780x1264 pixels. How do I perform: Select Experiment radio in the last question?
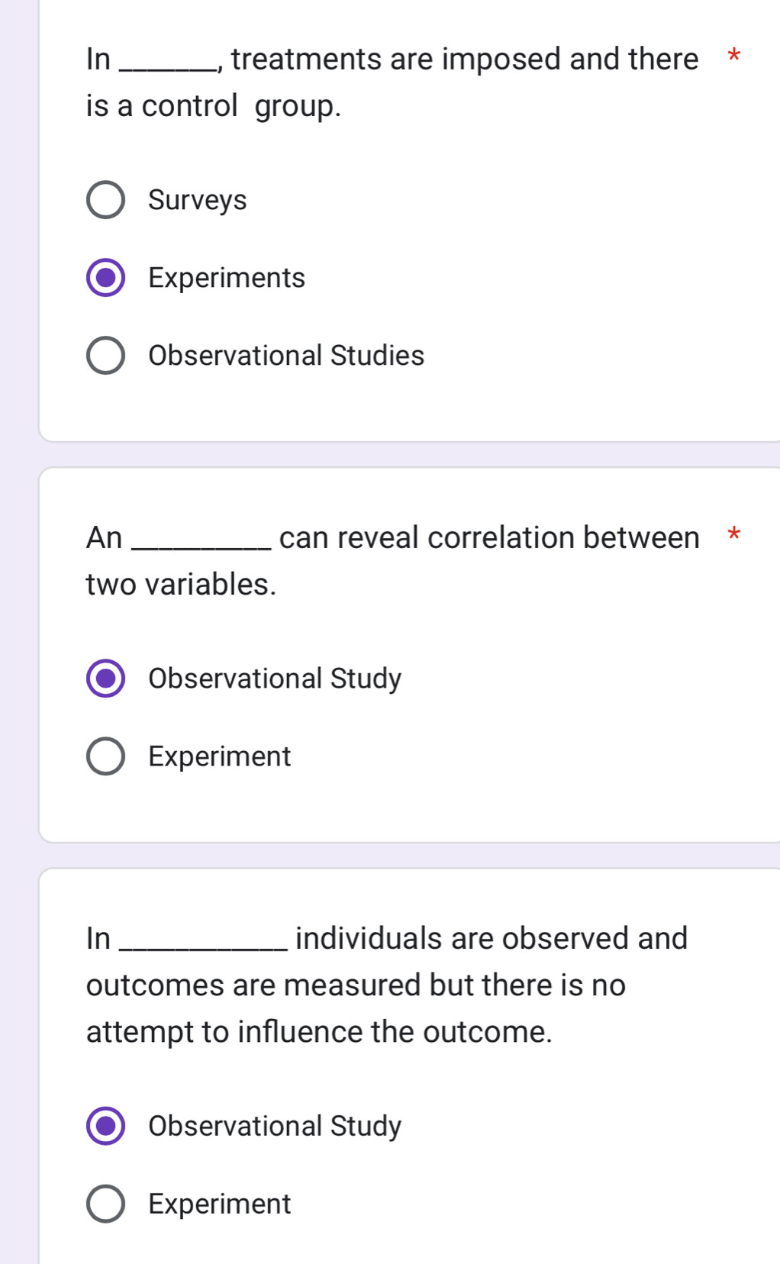105,1204
